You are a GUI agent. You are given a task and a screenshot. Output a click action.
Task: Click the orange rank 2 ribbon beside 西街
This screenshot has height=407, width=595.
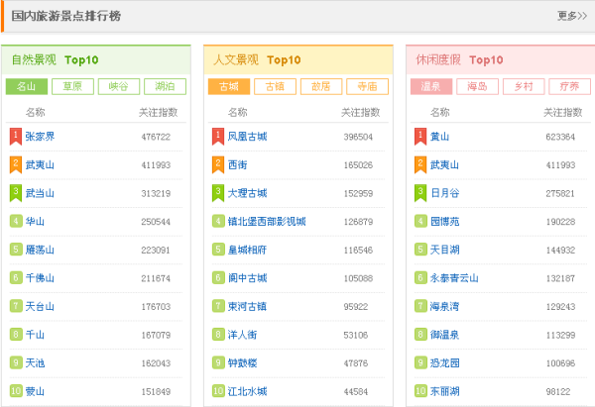[218, 165]
